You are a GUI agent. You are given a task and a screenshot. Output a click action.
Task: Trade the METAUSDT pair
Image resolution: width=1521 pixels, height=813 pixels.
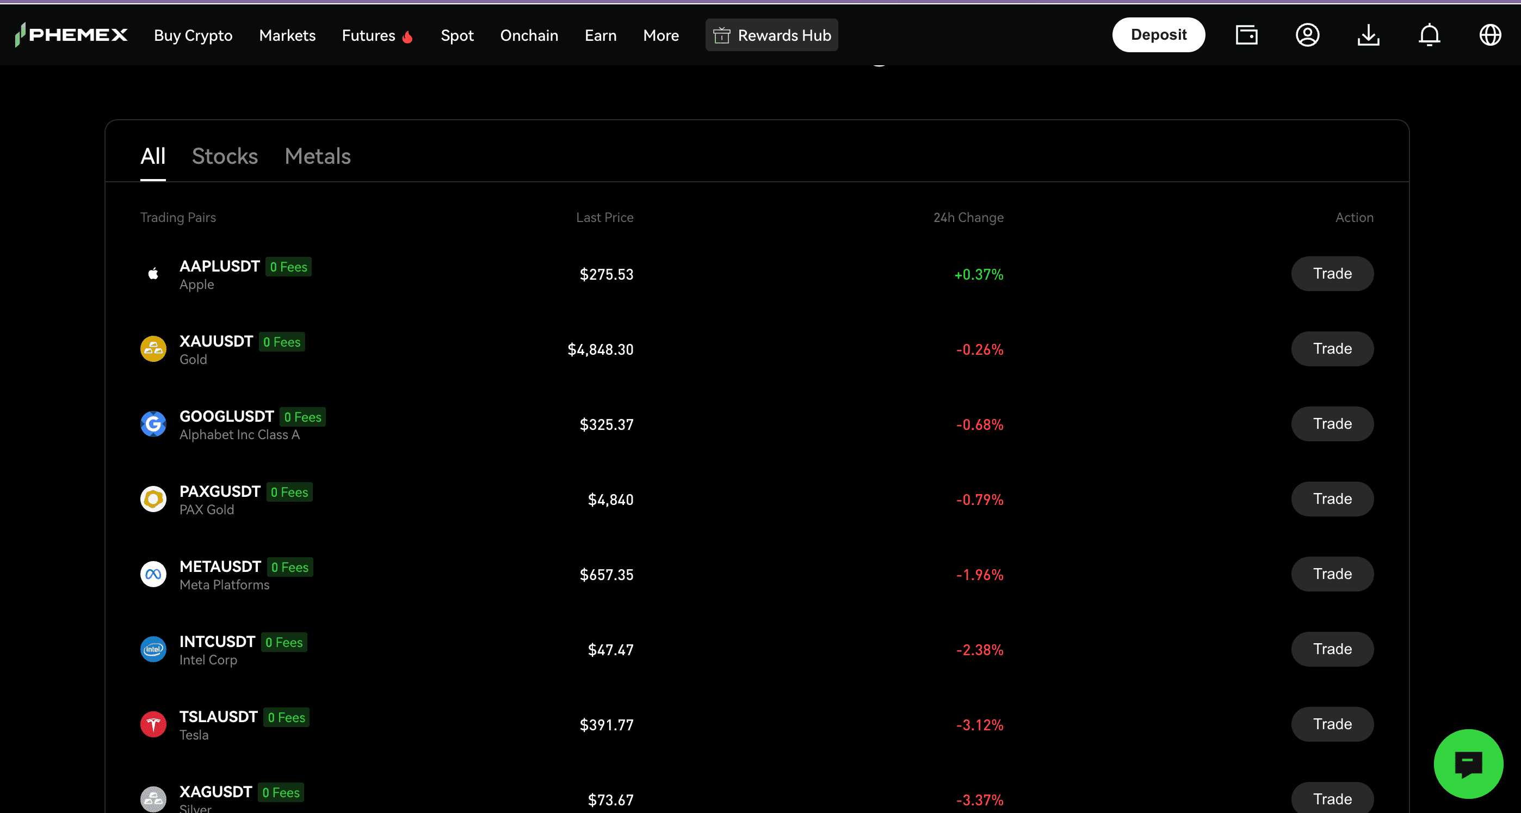(x=1332, y=574)
